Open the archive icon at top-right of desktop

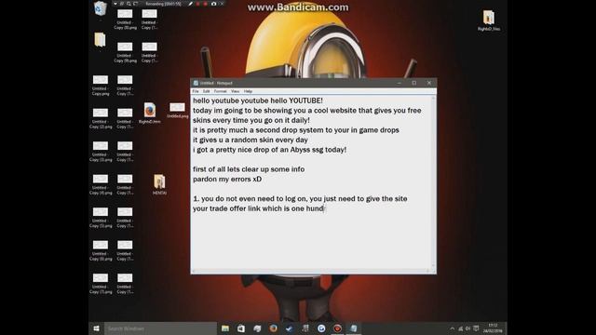click(488, 20)
